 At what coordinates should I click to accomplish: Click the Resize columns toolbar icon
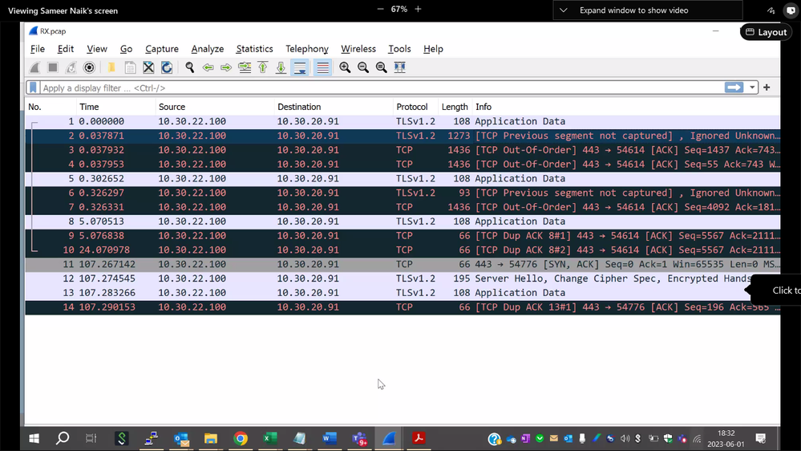click(399, 68)
